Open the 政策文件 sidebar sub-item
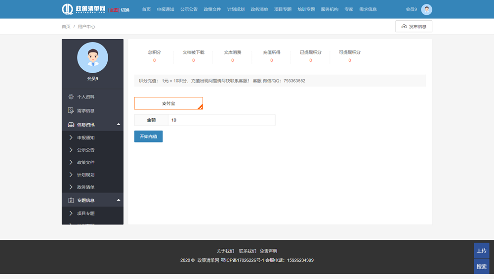 coord(93,162)
